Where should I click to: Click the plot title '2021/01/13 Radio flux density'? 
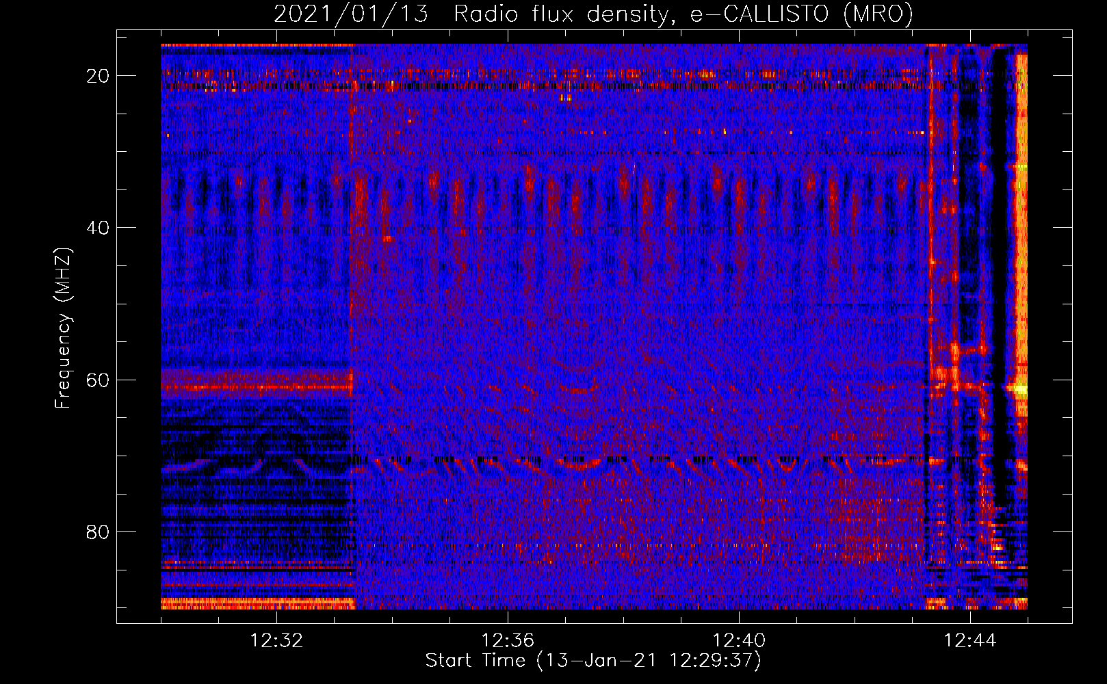coord(593,14)
